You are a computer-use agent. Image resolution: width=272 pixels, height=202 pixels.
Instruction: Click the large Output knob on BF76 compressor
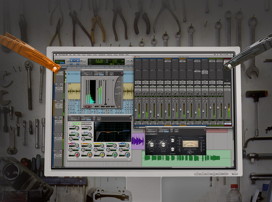163,144
